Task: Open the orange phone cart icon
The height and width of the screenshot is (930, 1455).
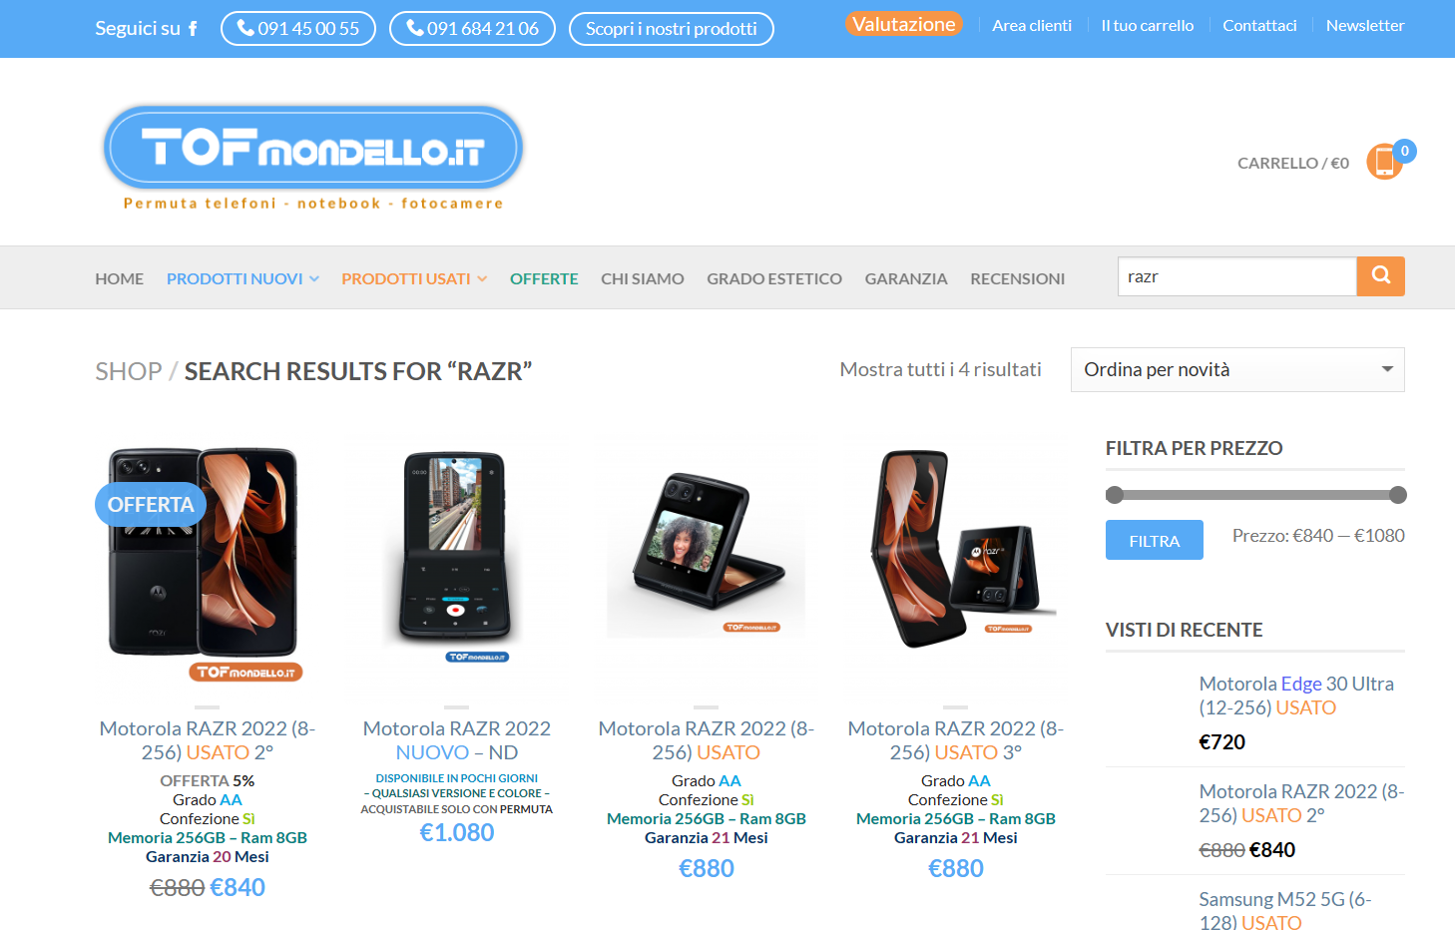Action: (x=1384, y=161)
